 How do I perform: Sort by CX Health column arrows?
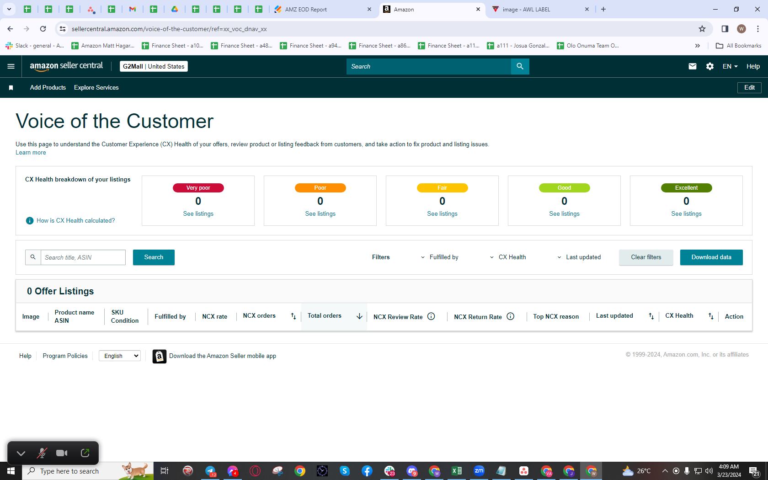[711, 316]
